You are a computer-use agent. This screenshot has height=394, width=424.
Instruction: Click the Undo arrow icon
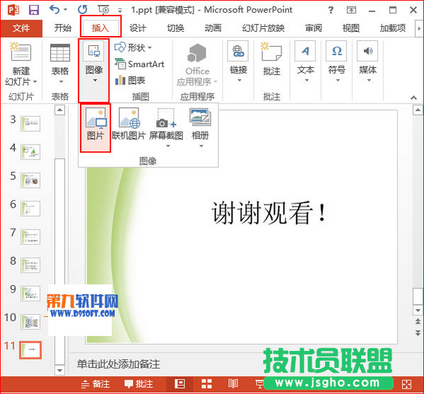(57, 10)
